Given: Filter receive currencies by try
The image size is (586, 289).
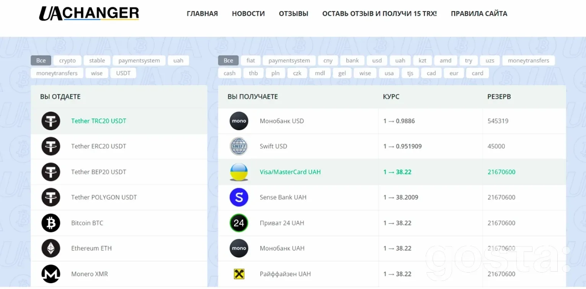Looking at the screenshot, I should (x=469, y=60).
